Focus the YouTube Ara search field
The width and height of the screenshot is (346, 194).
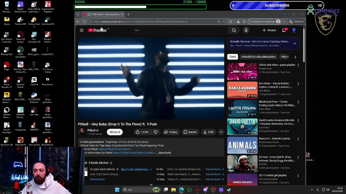[180, 30]
